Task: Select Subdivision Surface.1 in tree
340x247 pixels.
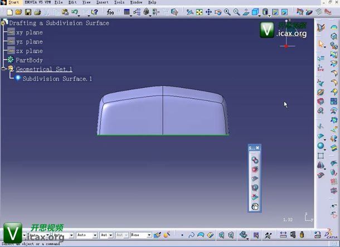Action: point(57,79)
